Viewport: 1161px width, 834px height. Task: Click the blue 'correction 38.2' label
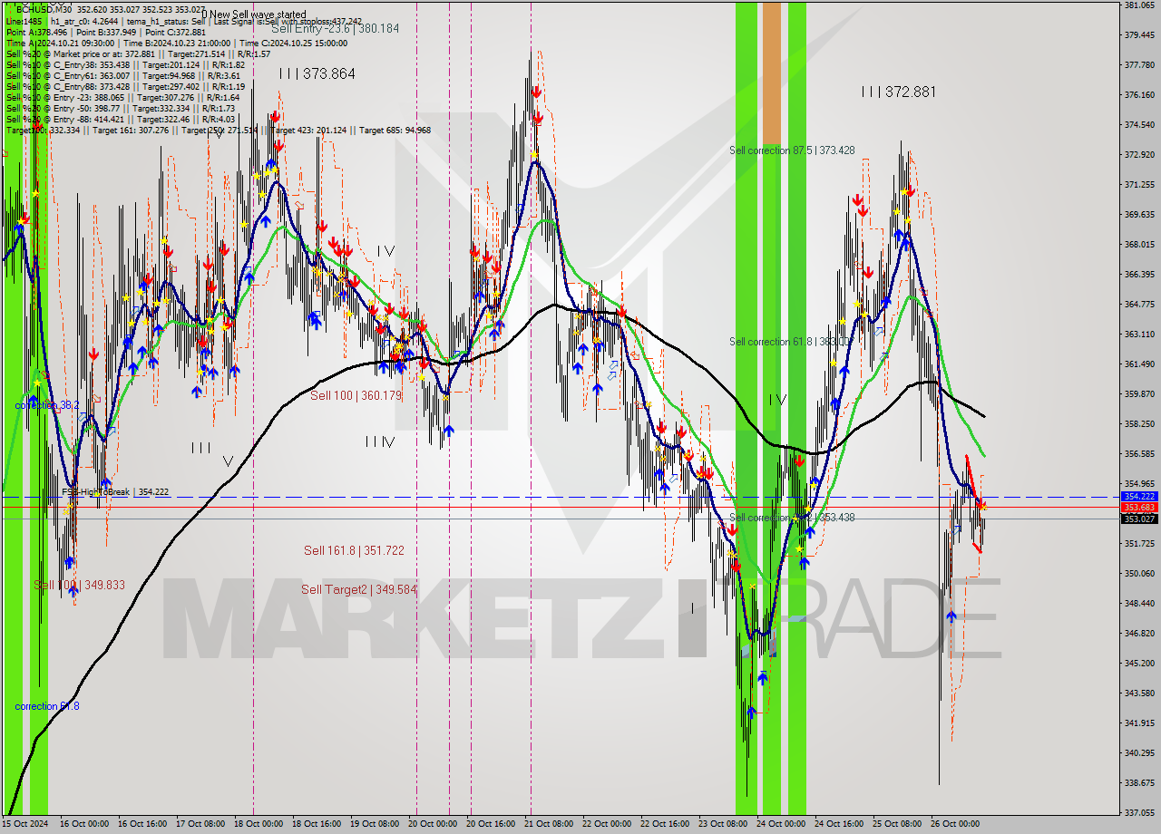(47, 405)
